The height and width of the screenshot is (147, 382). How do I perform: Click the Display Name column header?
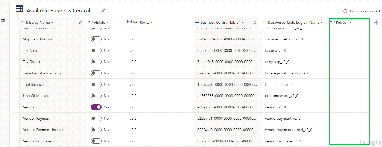click(x=38, y=22)
